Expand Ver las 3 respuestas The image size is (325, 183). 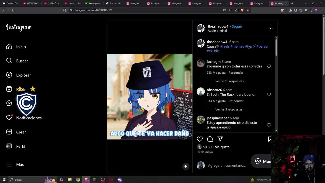point(229,109)
